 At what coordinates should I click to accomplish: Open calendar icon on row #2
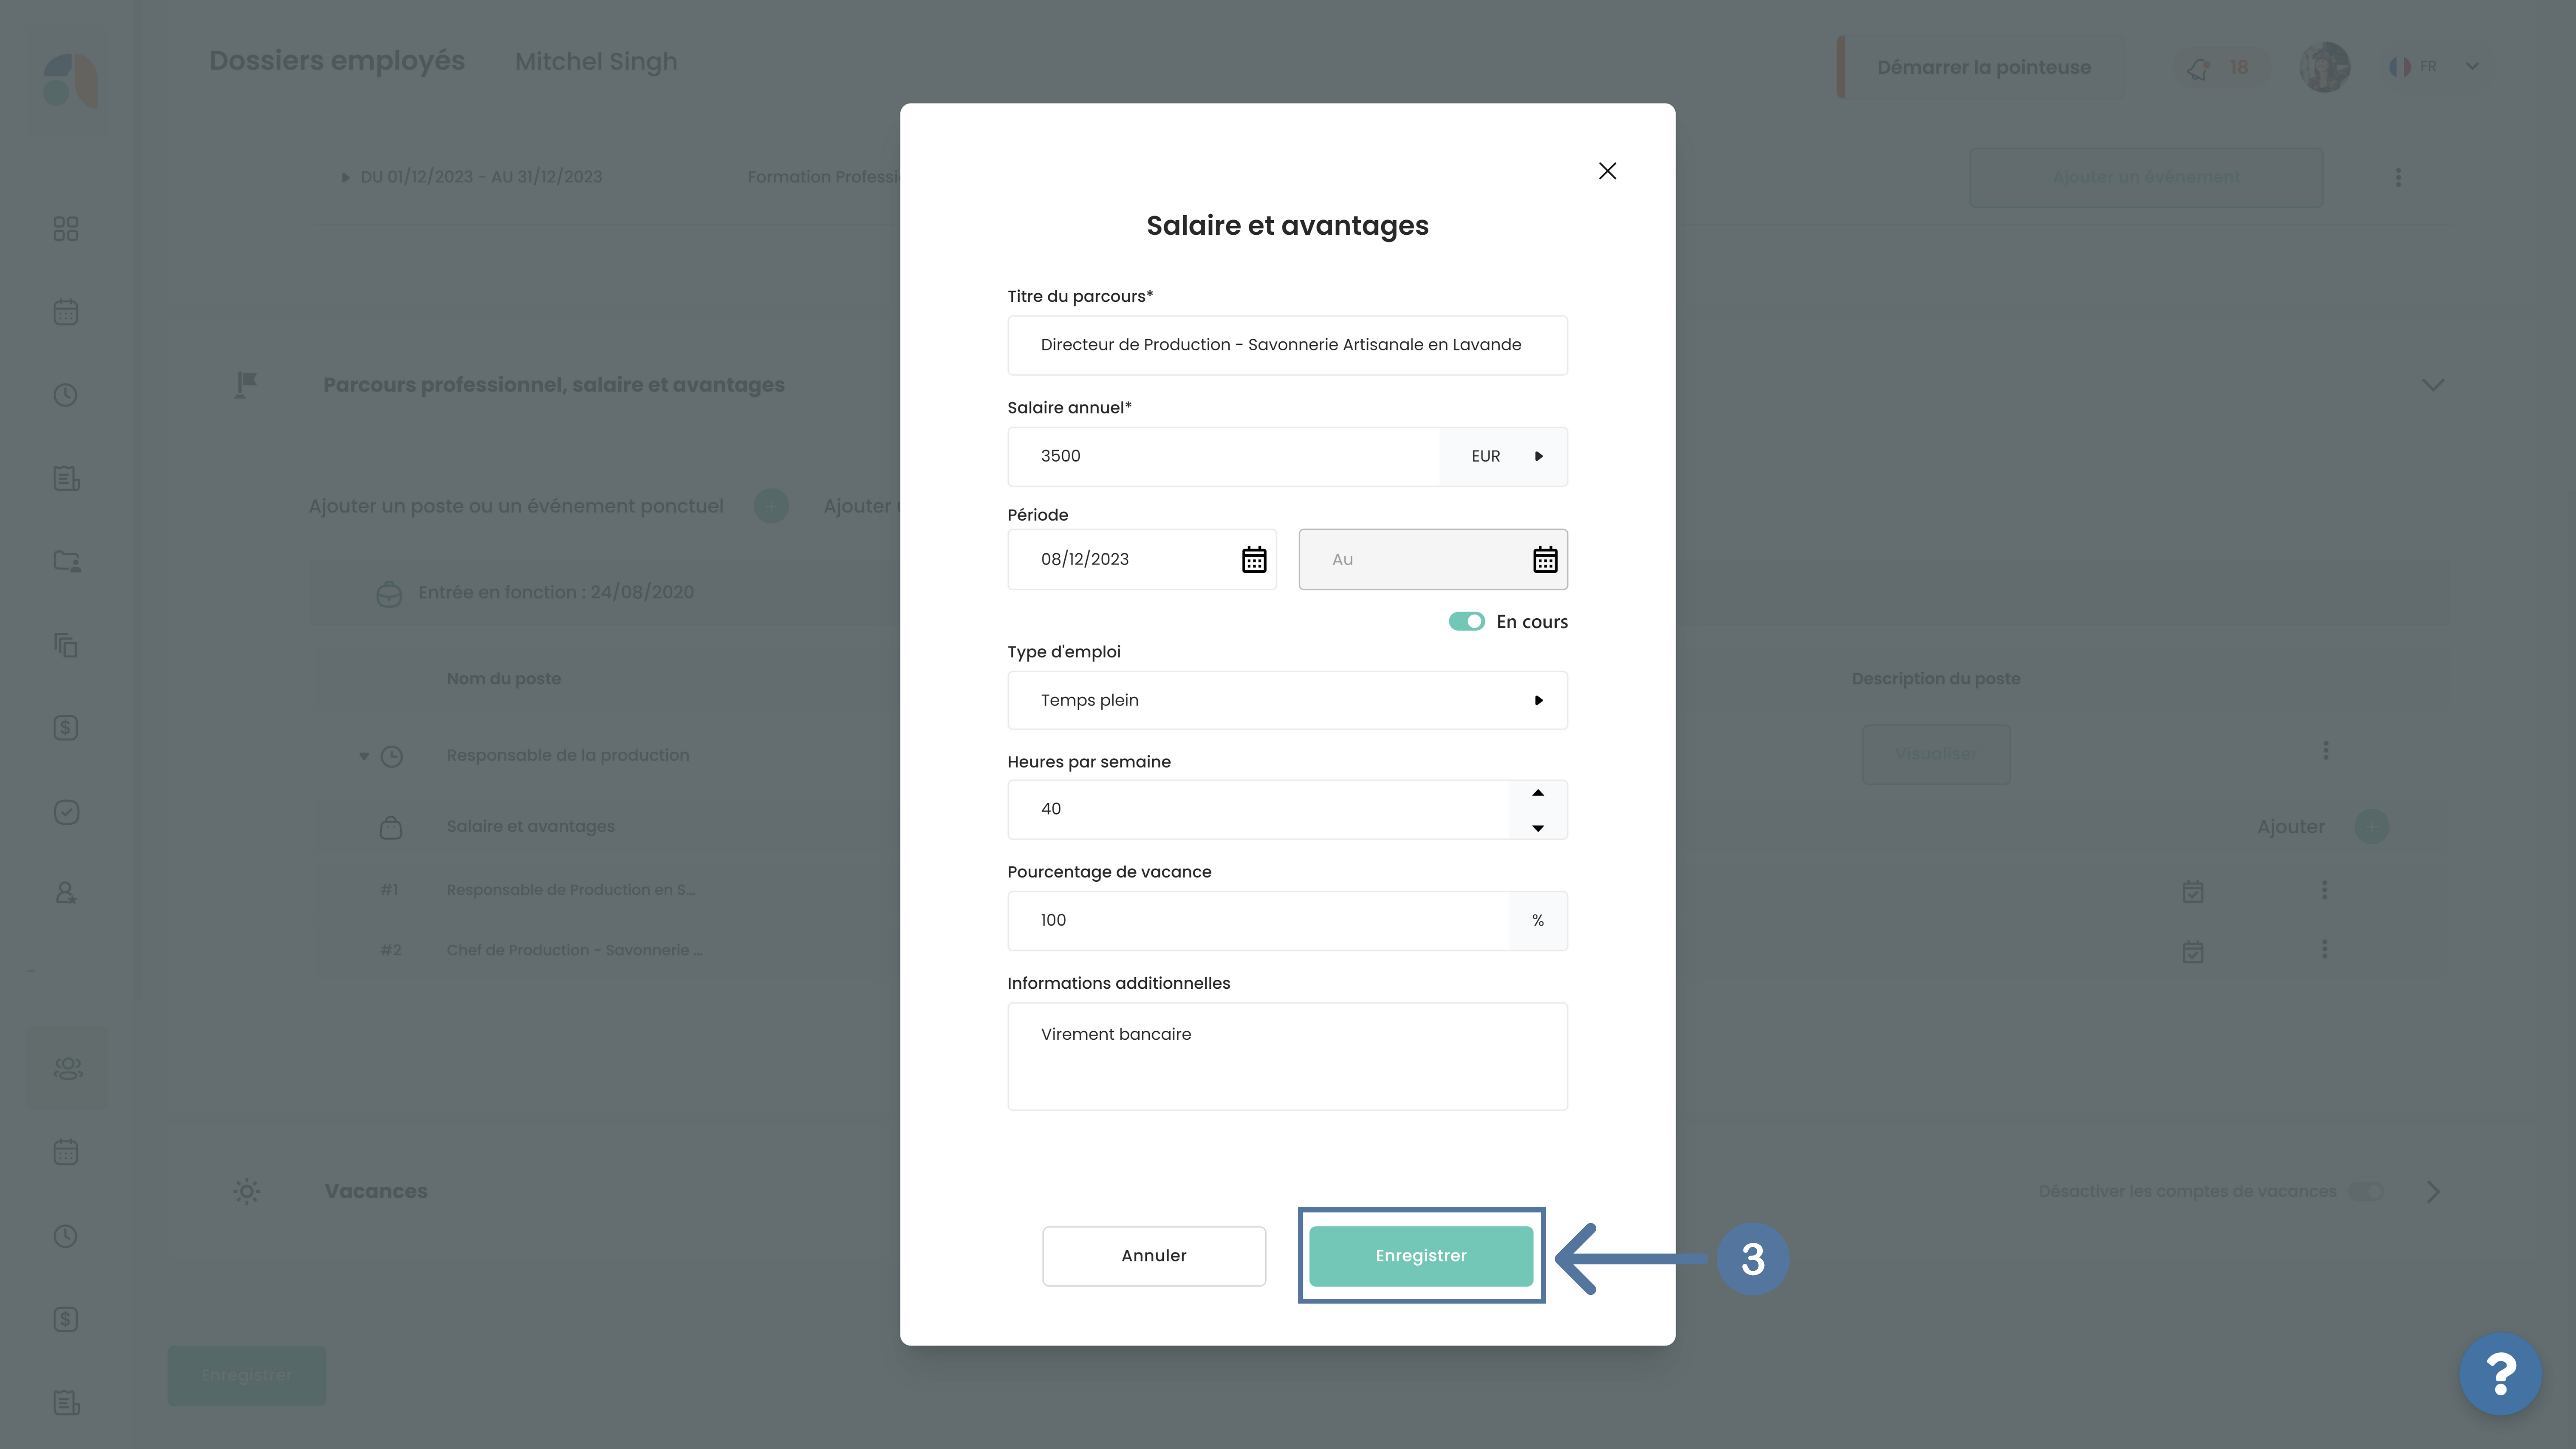coord(2192,951)
